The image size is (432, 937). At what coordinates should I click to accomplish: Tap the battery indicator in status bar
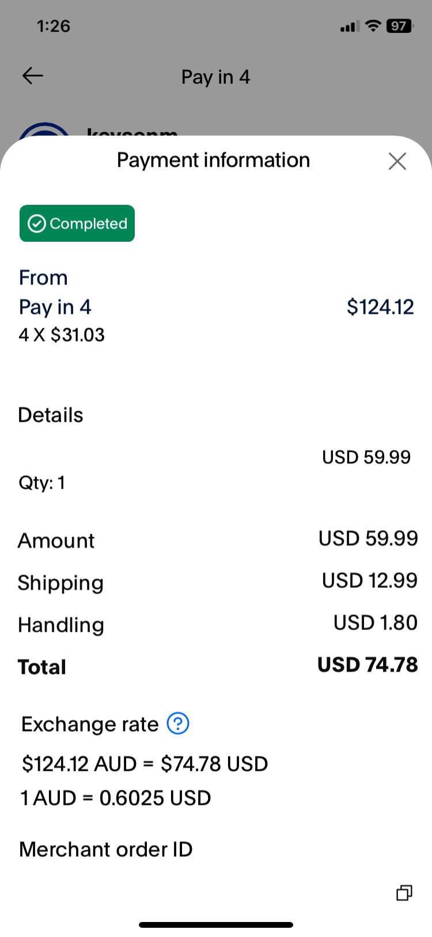click(x=399, y=26)
